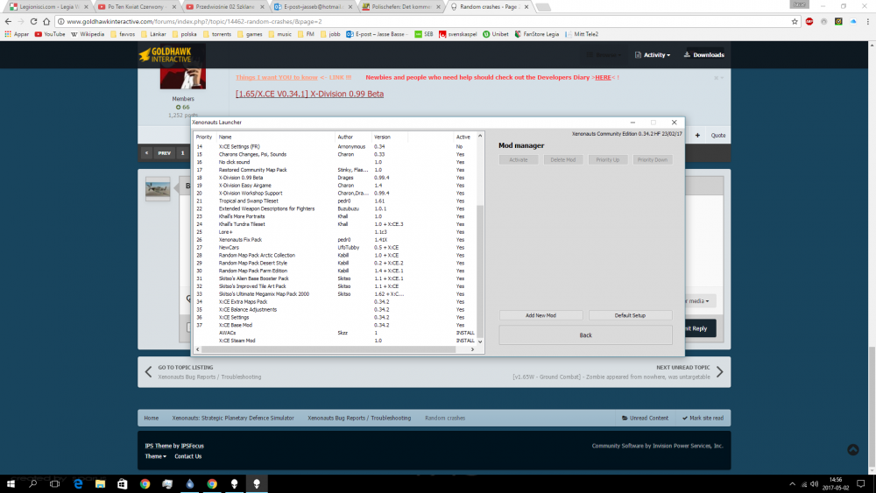The image size is (876, 493).
Task: Click mod list horizontal scrollbar
Action: 328,349
